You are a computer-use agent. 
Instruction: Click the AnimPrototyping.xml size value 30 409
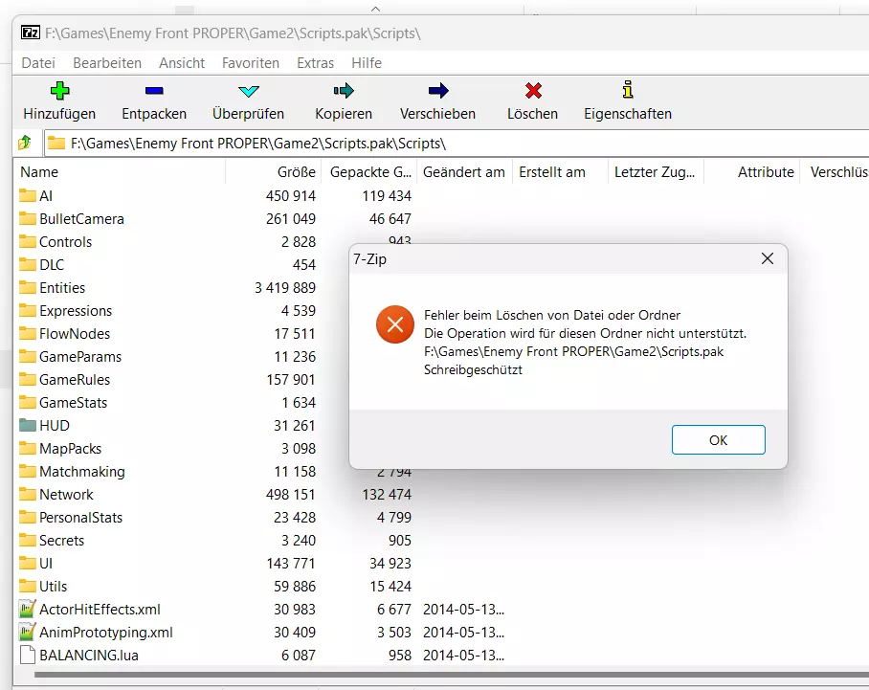click(294, 633)
